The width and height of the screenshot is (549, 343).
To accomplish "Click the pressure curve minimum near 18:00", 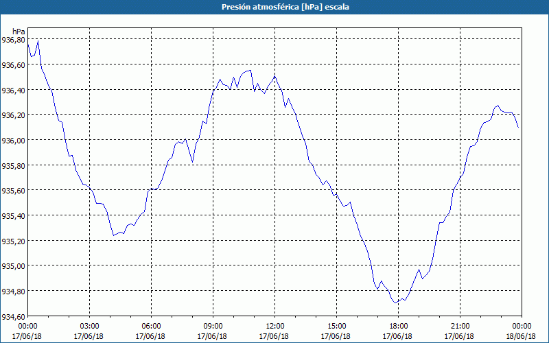I will [395, 303].
